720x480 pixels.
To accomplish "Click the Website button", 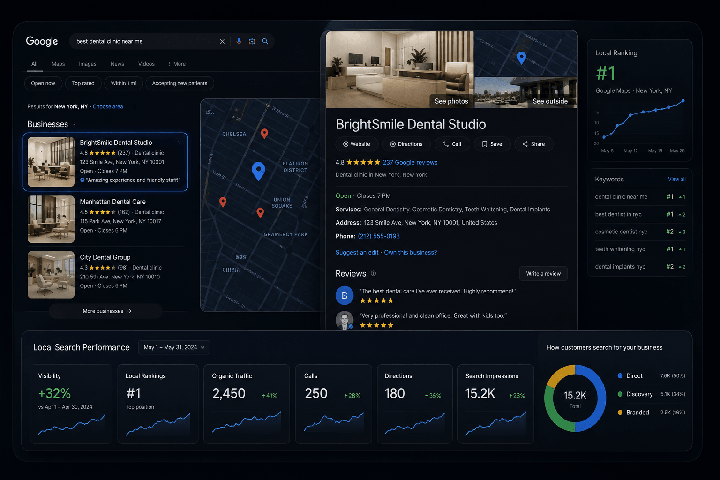I will [x=356, y=144].
